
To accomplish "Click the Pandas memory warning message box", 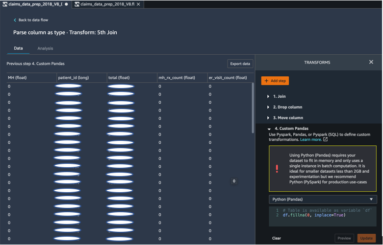I will (x=323, y=169).
